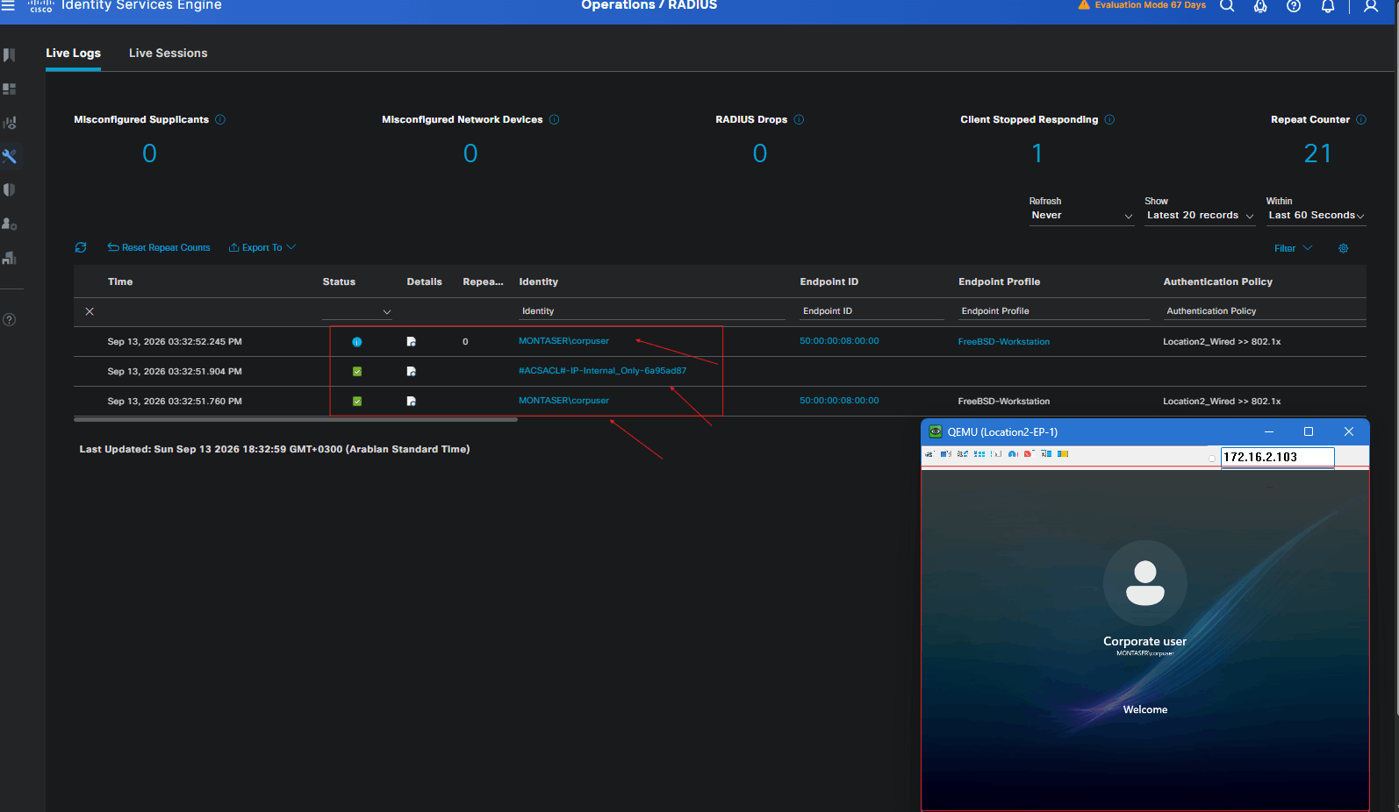Open the Dashboard sidebar icon
Screen dimensions: 1399x812
[10, 89]
